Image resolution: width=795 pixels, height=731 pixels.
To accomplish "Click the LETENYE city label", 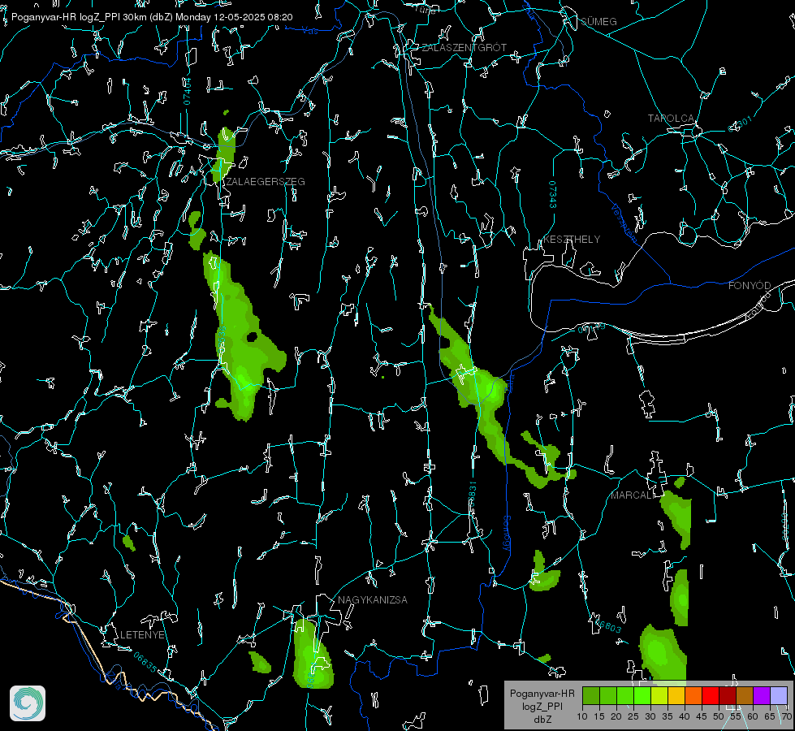I will pos(142,634).
